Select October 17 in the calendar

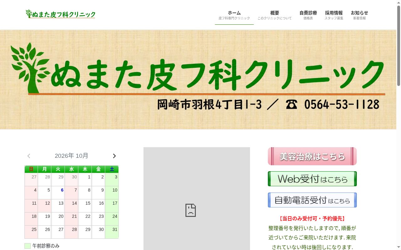(112, 206)
